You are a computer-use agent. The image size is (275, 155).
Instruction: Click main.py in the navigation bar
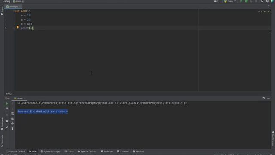[19, 1]
